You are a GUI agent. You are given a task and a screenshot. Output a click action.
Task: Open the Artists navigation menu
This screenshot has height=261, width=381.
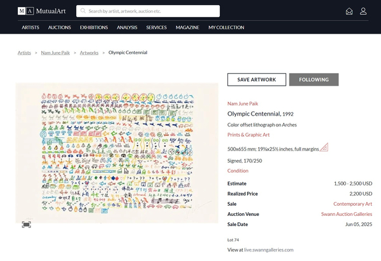[30, 27]
